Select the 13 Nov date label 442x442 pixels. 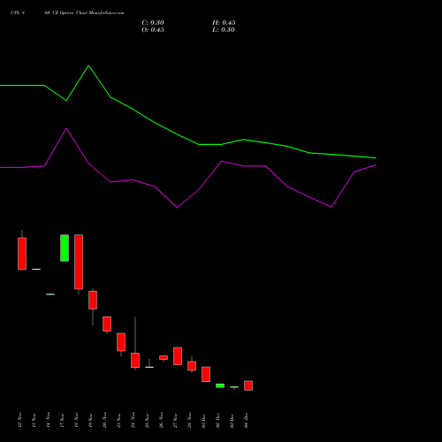(34, 420)
